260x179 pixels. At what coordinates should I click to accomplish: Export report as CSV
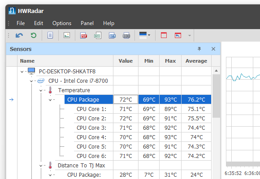pyautogui.click(x=98, y=35)
